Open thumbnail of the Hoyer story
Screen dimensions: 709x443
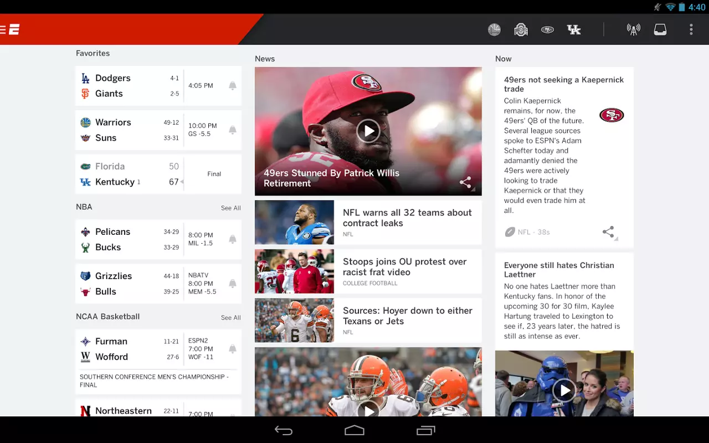[294, 320]
